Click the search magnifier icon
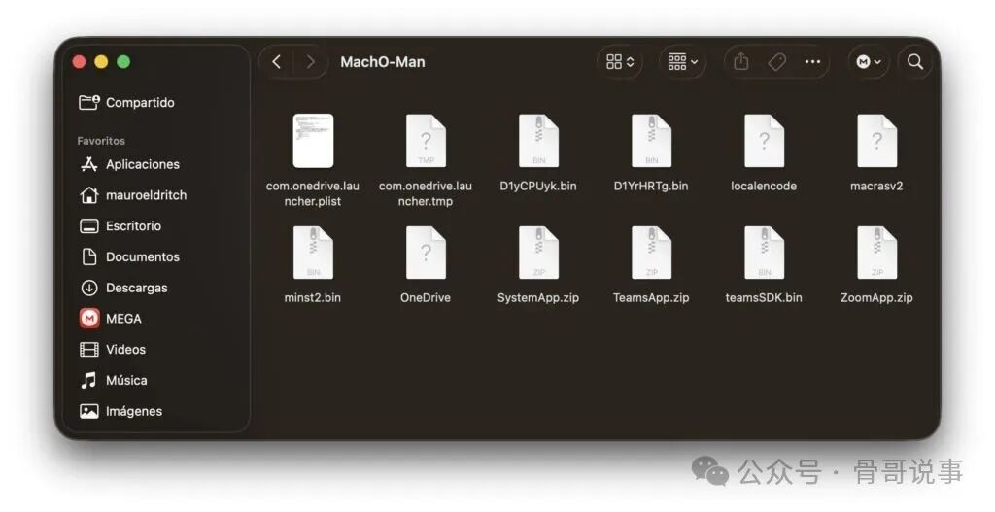Screen dimensions: 995x512 (915, 61)
